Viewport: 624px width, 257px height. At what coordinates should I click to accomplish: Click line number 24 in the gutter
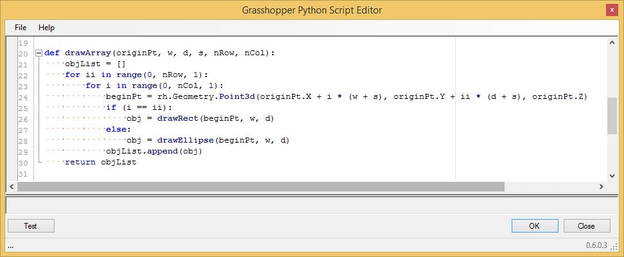tap(22, 97)
